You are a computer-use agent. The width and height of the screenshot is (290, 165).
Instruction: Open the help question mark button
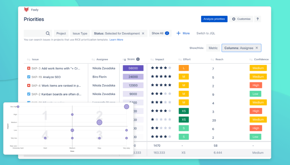click(x=257, y=19)
